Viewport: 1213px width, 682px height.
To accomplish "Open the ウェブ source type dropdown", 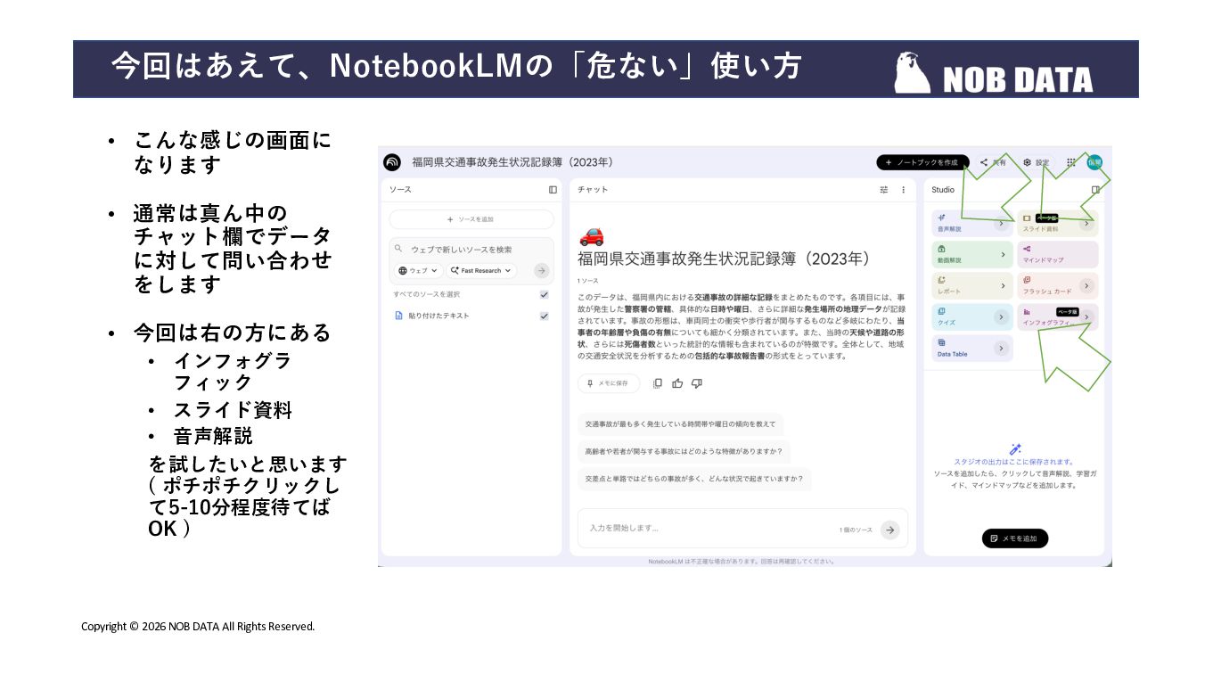I will (x=419, y=270).
